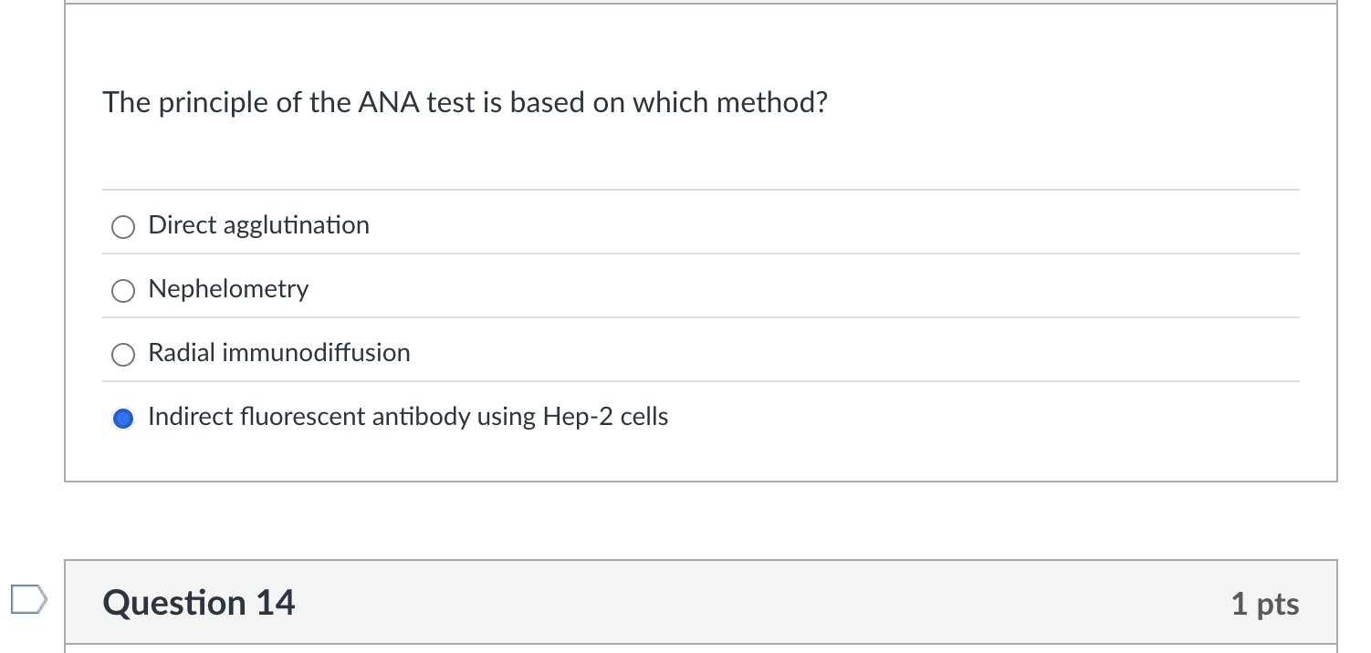Click the empty circle beside Nephelometry
Screen dimensions: 1371x653
coord(122,290)
